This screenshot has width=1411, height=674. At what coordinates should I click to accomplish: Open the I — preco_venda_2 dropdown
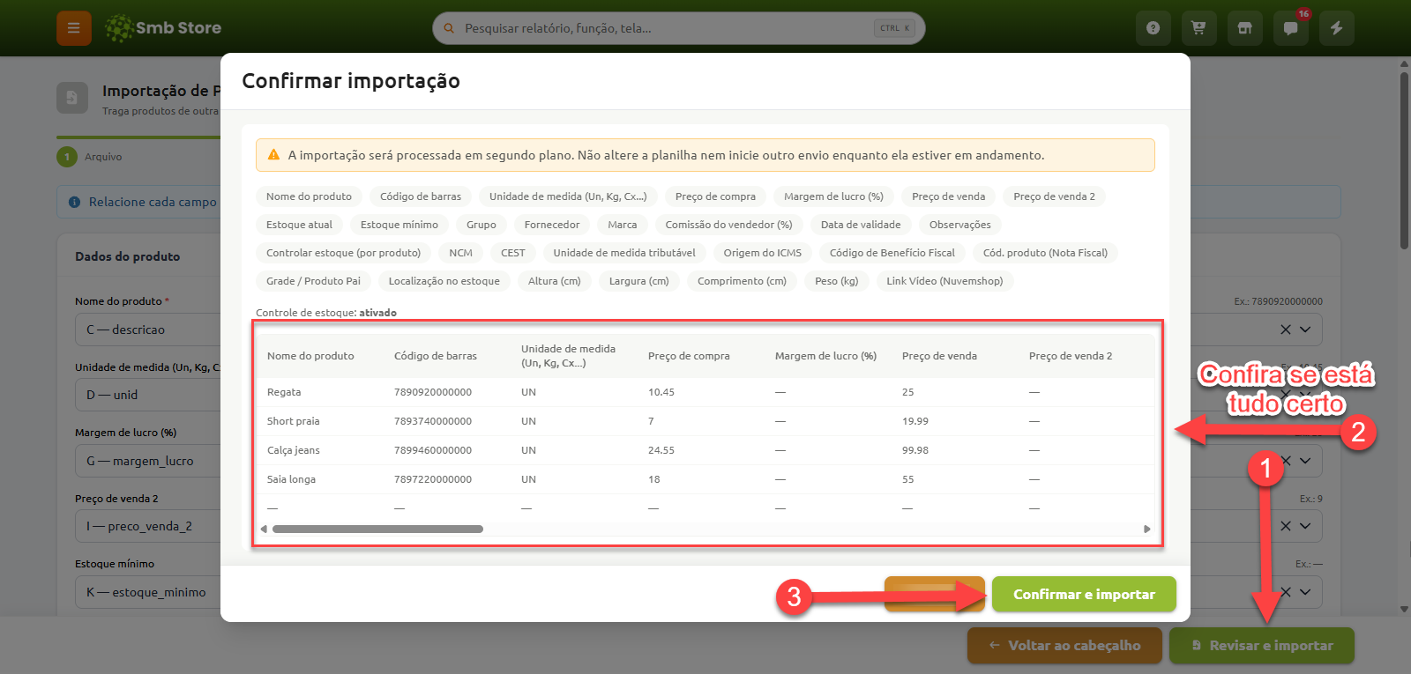coord(148,526)
